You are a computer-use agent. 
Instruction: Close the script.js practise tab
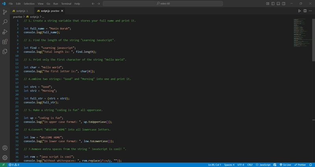(x=62, y=11)
